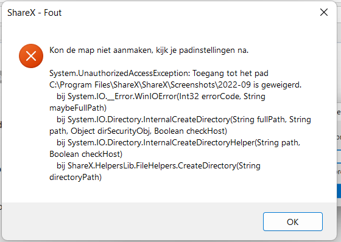Click the "directoryPath)" text

click(76, 178)
